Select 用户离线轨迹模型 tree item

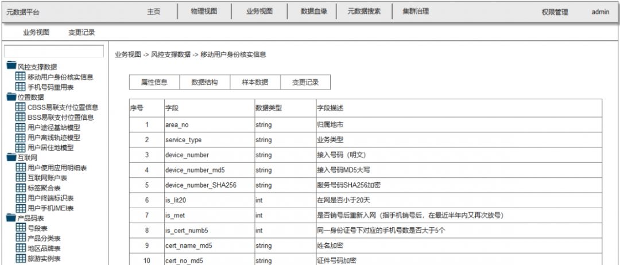54,138
